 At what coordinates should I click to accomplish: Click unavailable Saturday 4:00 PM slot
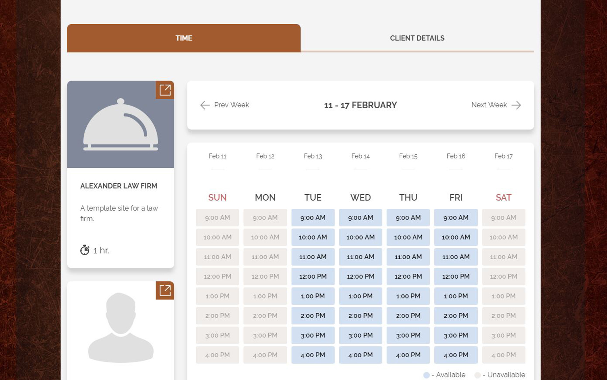pyautogui.click(x=504, y=355)
